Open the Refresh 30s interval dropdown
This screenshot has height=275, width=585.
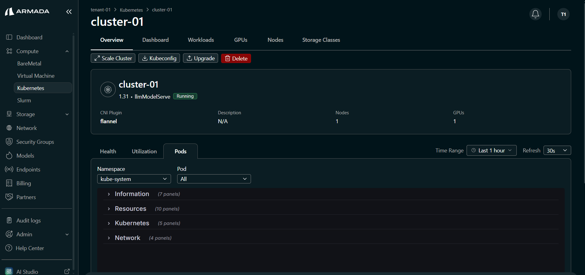pos(557,151)
